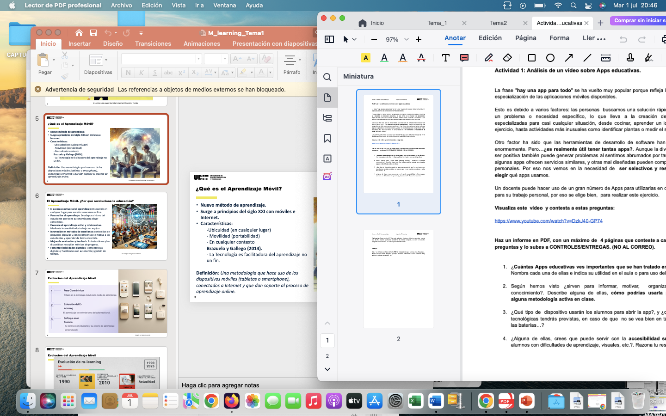The image size is (666, 416).
Task: Open the Tema2 document tab
Action: click(x=498, y=23)
